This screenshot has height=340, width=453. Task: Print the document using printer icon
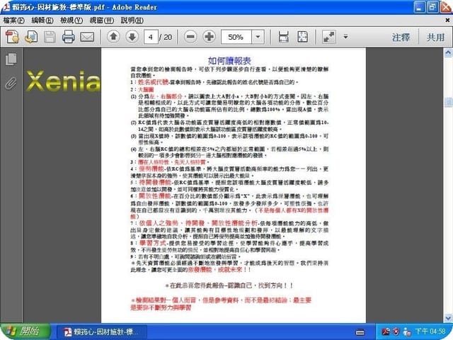coord(69,37)
